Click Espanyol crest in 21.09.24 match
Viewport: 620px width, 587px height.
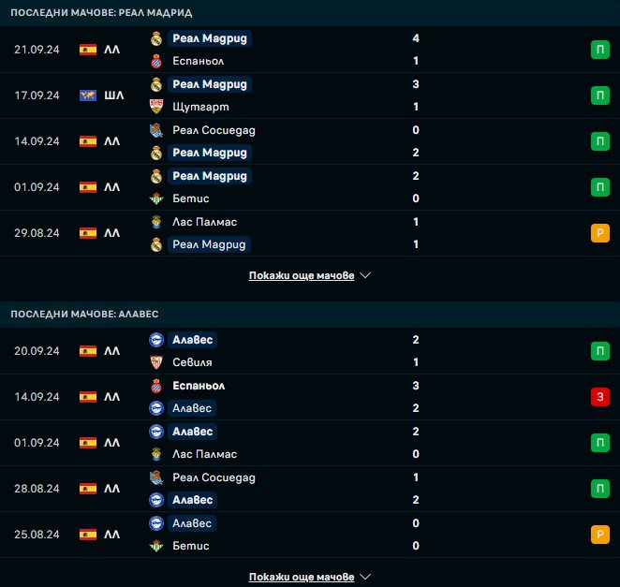click(x=156, y=61)
